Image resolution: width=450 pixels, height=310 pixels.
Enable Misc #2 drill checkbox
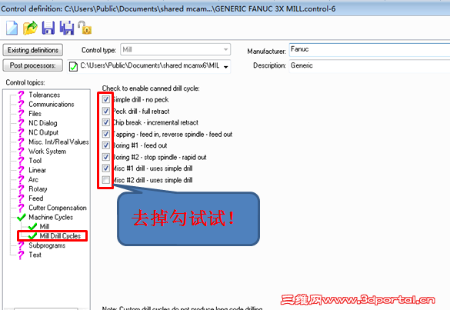pos(106,180)
